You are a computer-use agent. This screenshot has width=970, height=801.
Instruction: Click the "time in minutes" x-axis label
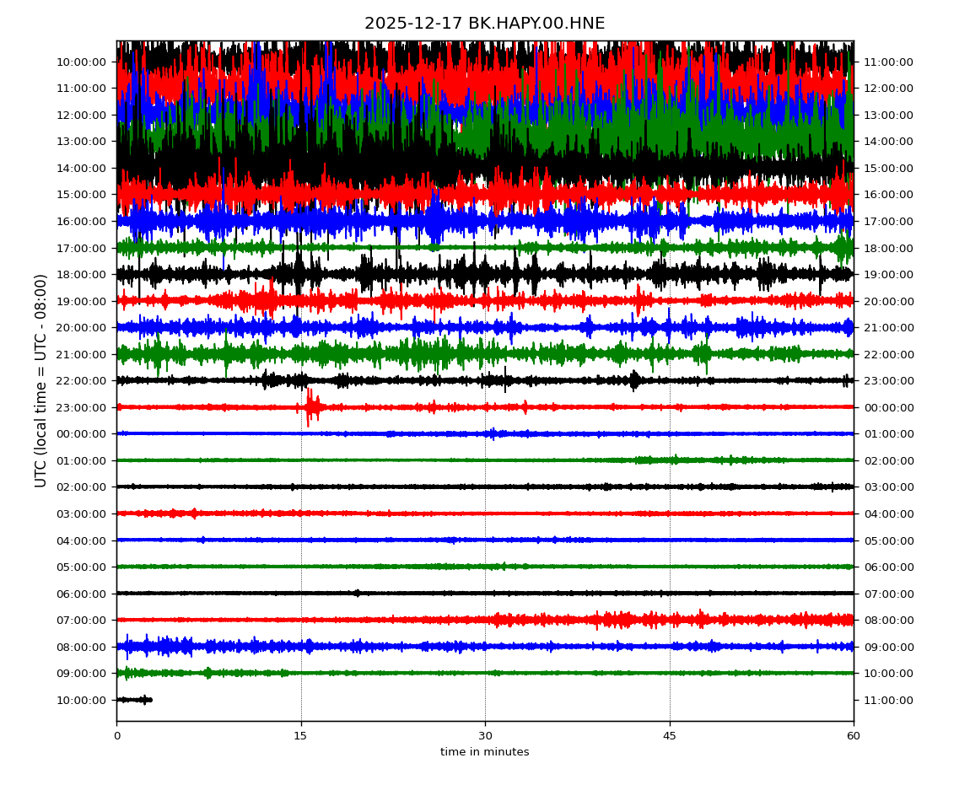pos(484,752)
